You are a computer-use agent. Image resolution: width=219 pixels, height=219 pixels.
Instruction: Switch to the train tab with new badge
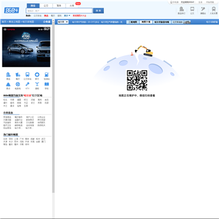tap(72, 5)
